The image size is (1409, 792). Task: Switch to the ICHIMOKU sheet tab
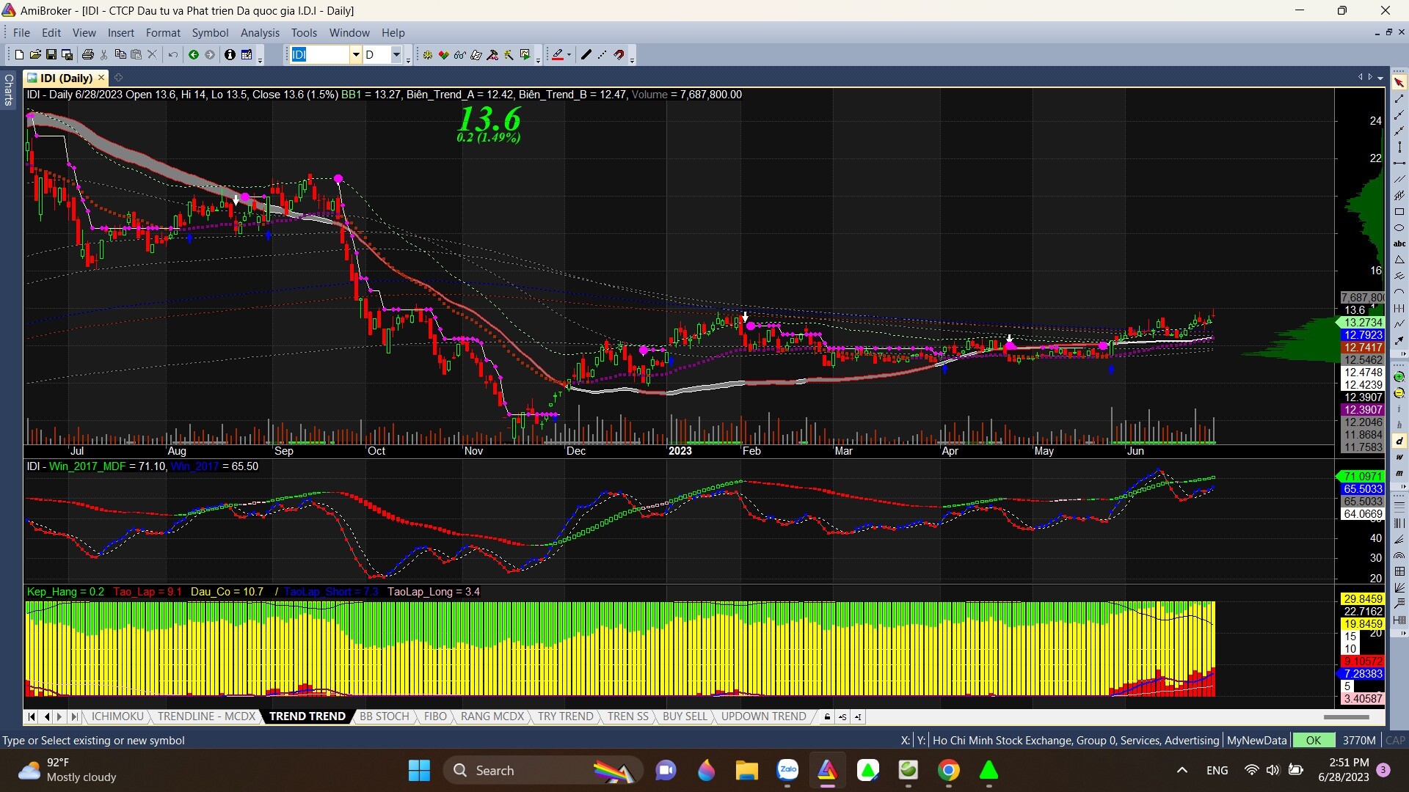pyautogui.click(x=117, y=716)
